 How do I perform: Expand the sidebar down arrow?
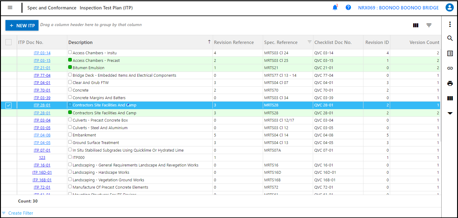(450, 113)
